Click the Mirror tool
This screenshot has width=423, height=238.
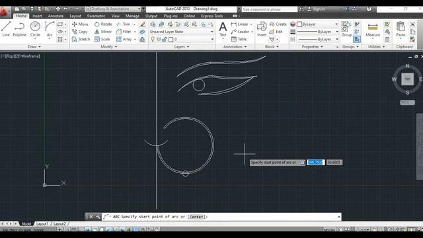click(x=103, y=32)
